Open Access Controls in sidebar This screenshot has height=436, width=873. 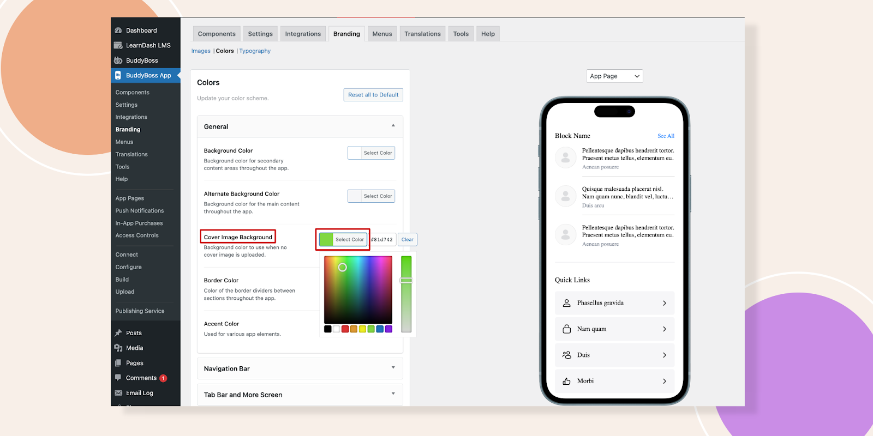(x=137, y=235)
